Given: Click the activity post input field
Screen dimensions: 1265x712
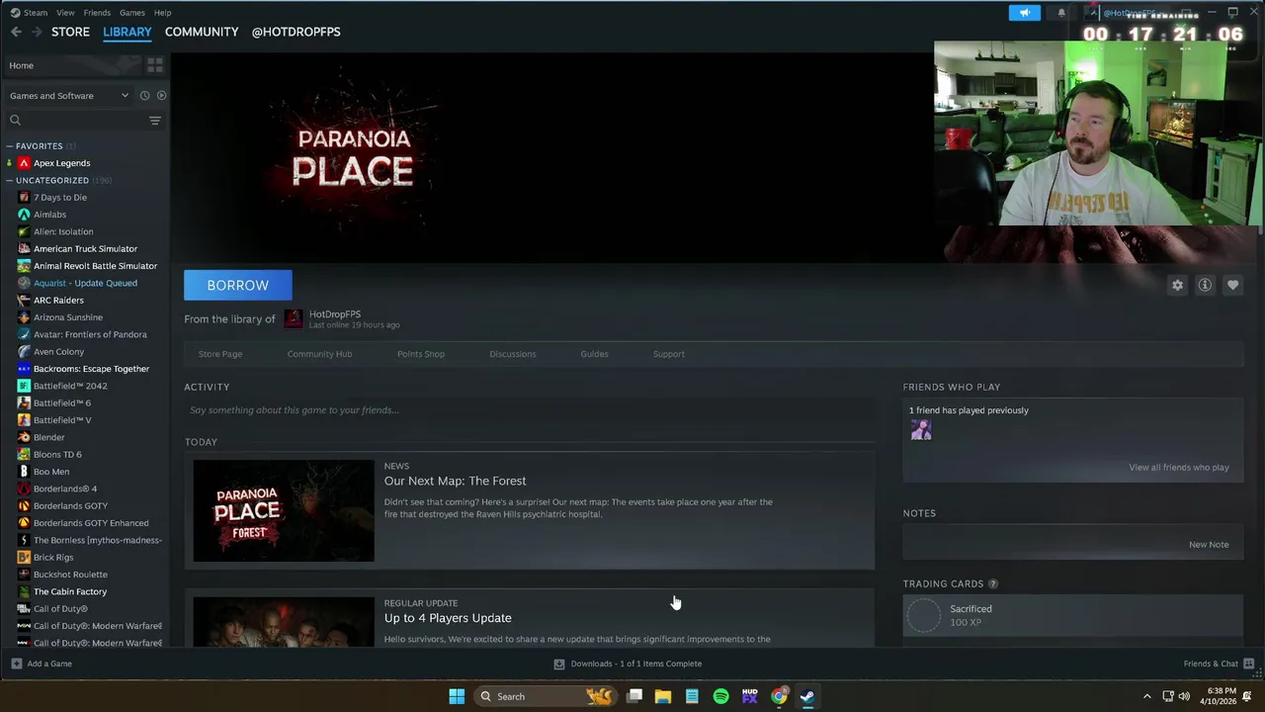Looking at the screenshot, I should pyautogui.click(x=529, y=410).
